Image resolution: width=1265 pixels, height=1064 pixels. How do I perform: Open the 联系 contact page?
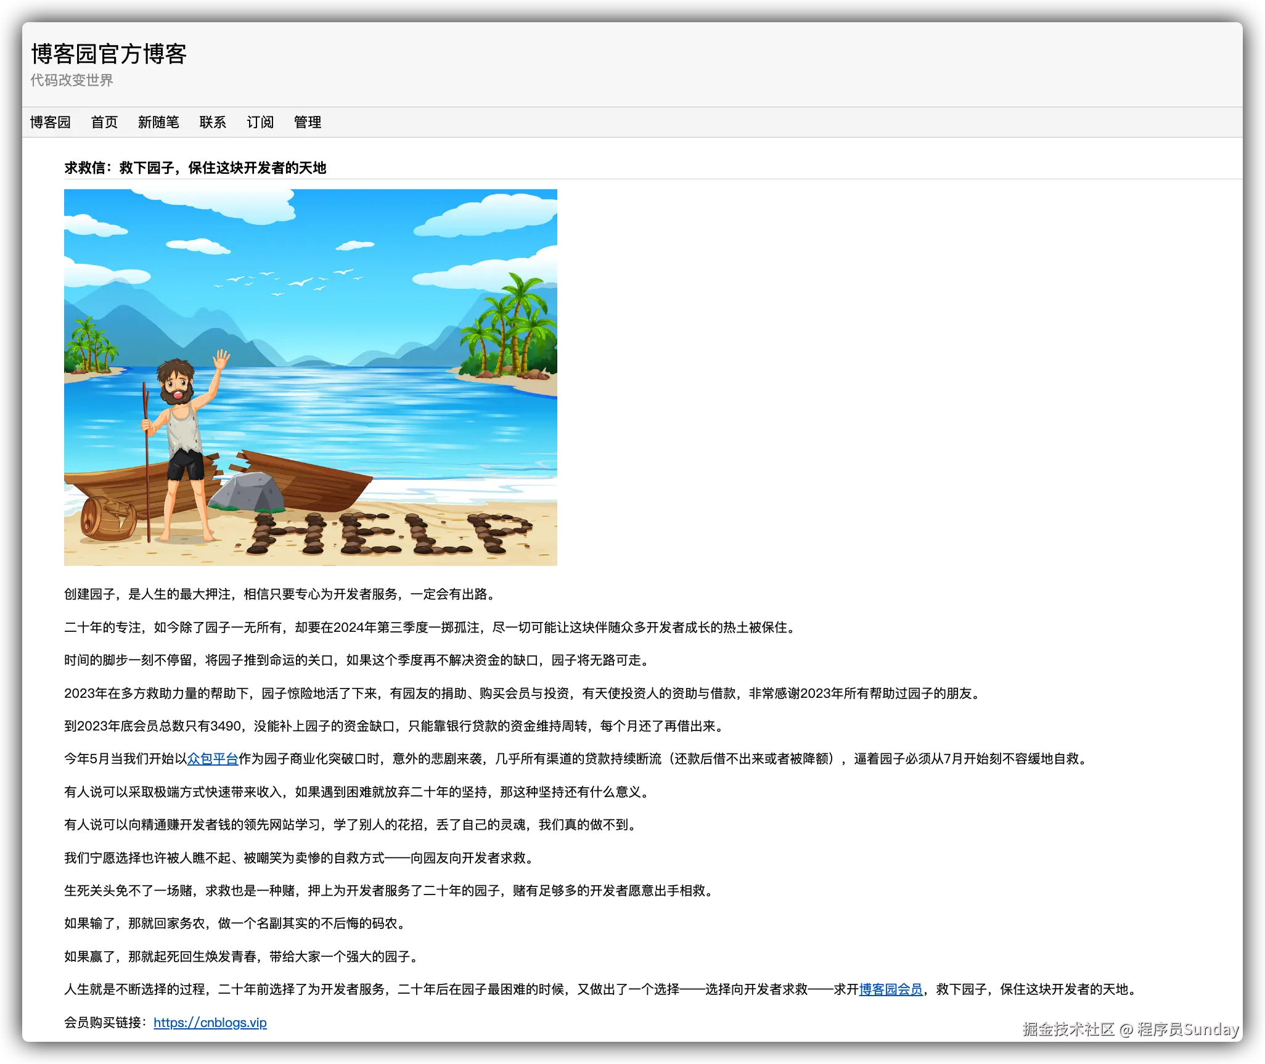(x=213, y=122)
